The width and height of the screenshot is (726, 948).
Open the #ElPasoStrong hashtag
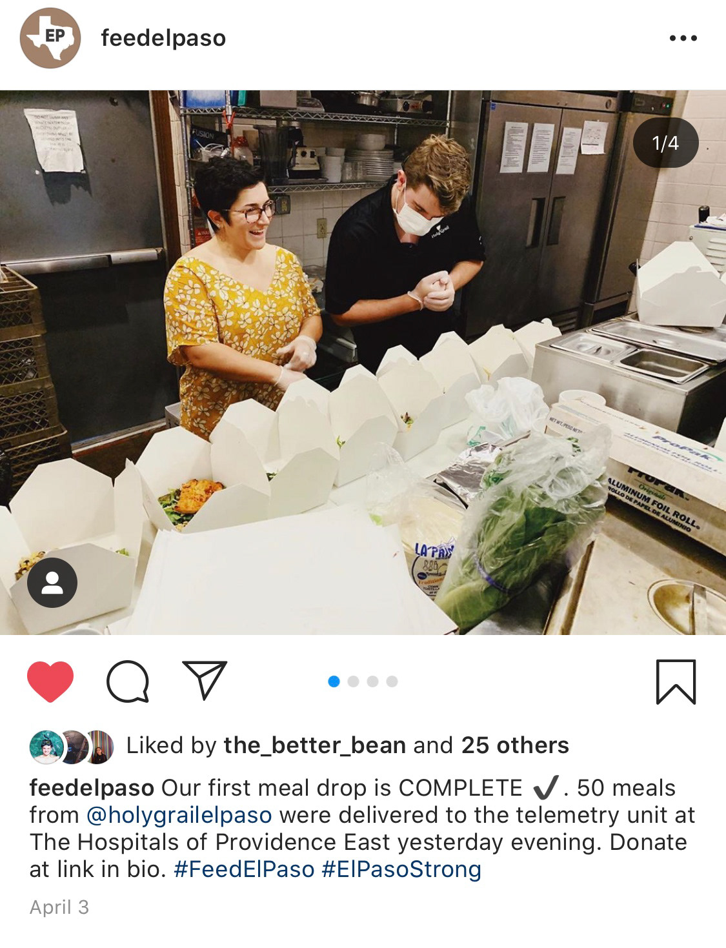coord(401,869)
